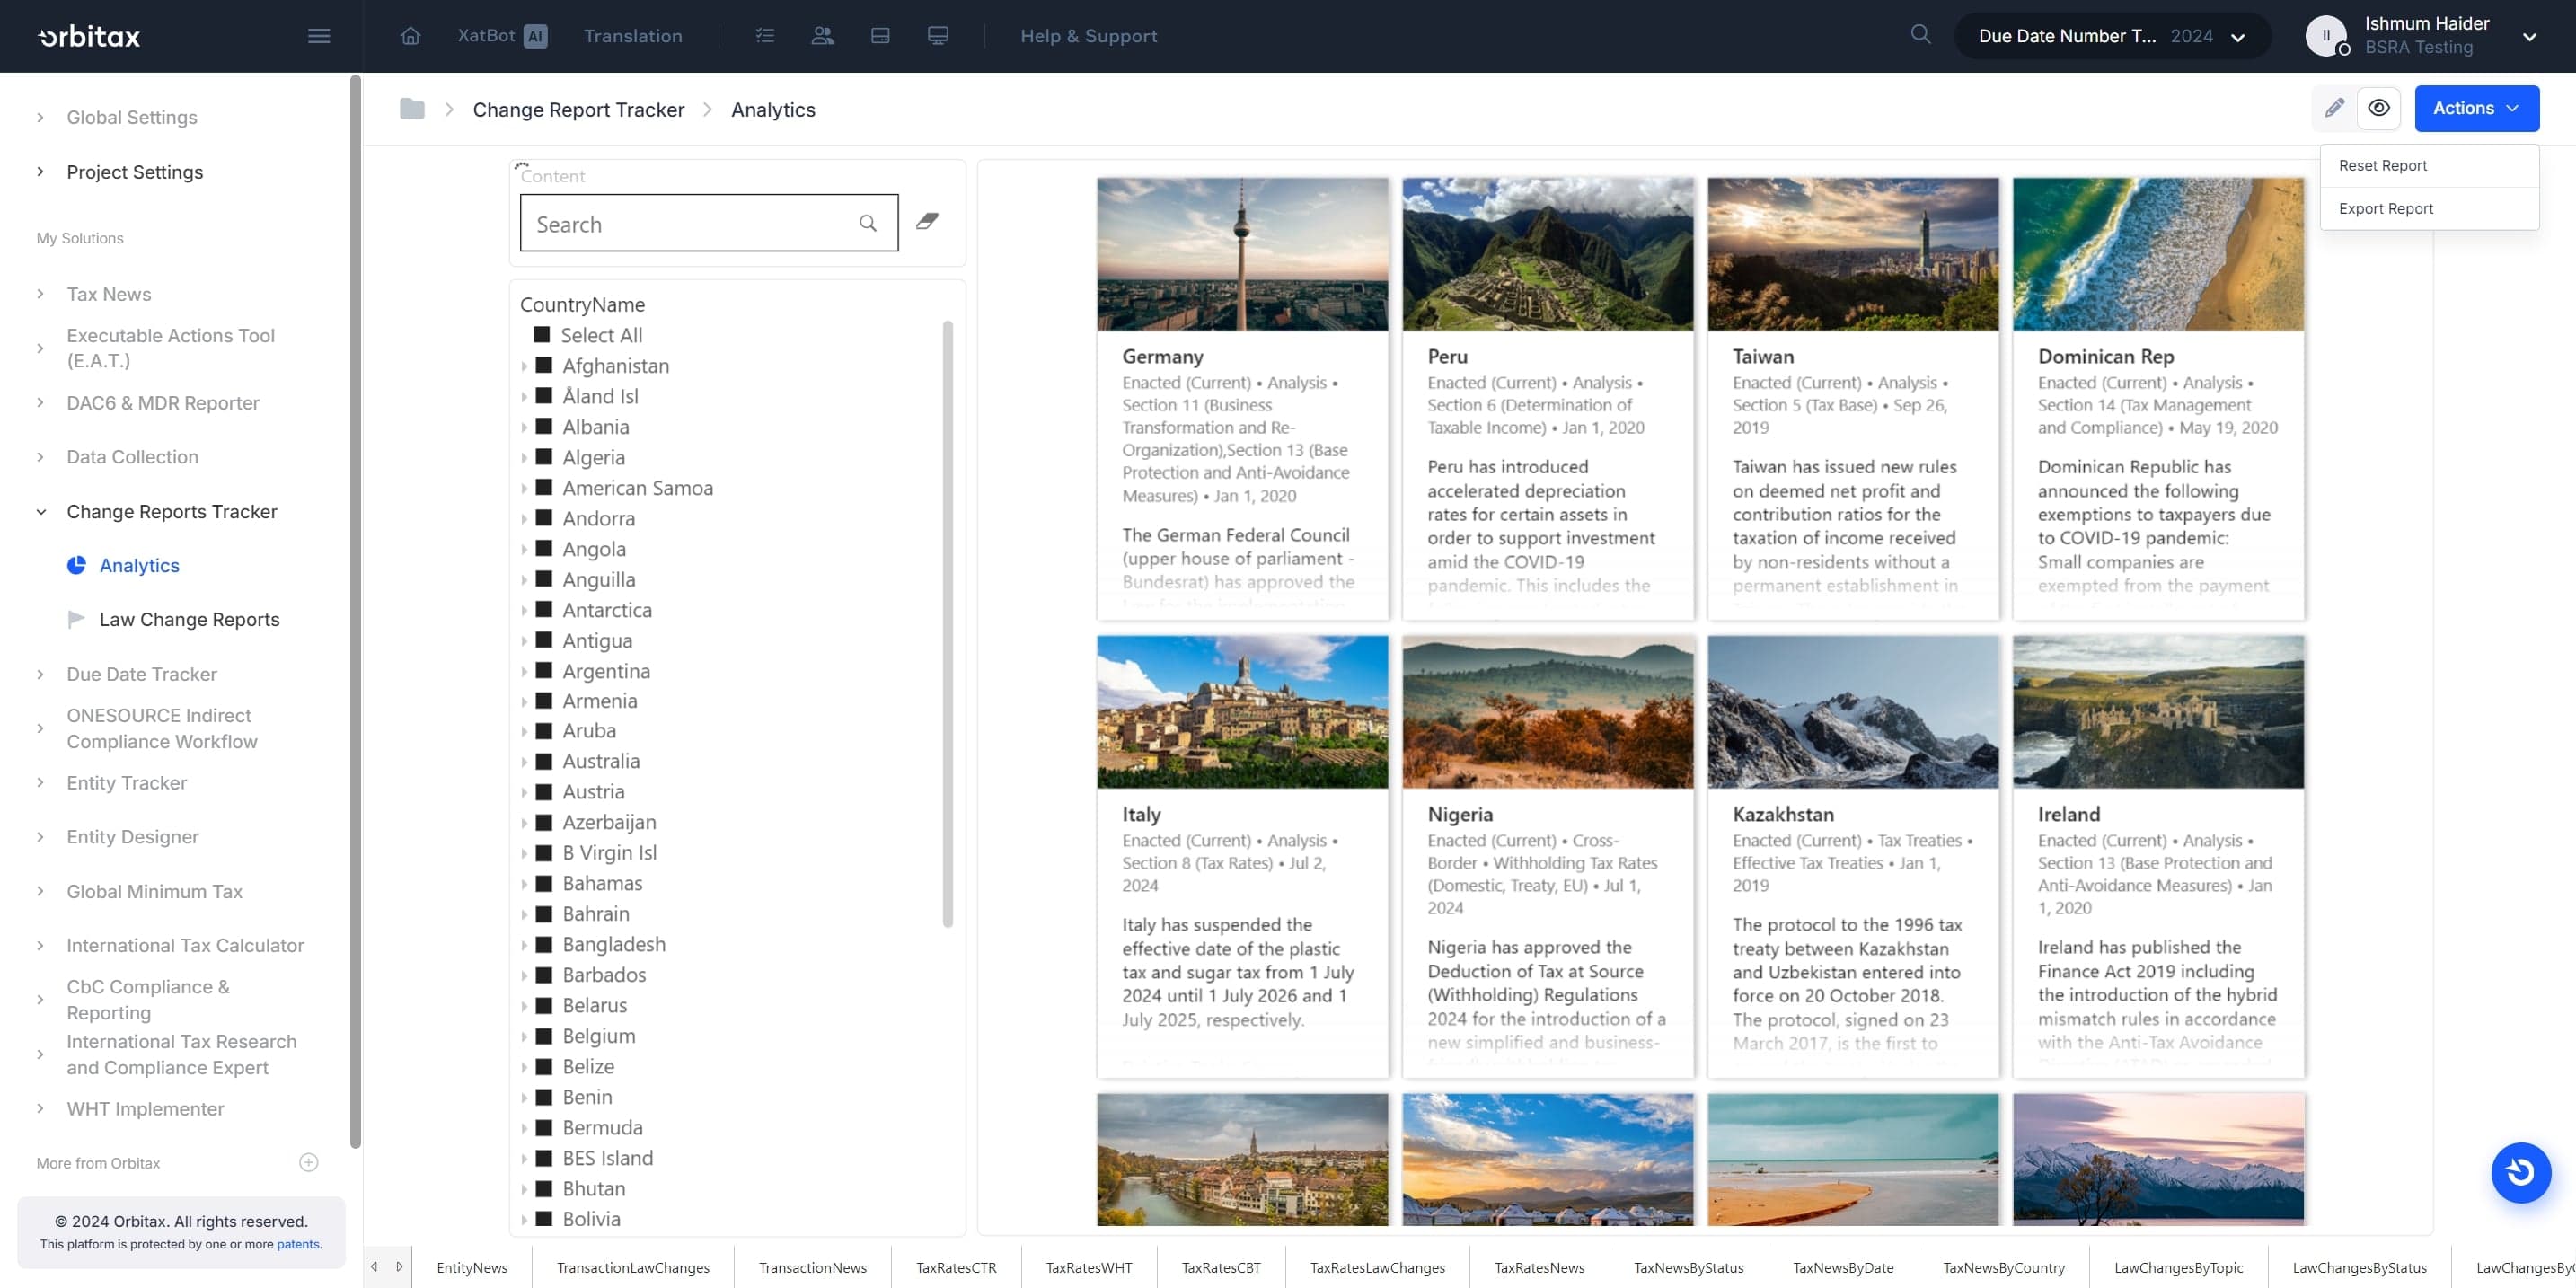Screen dimensions: 2576x1288
Task: Click the blue floating refresh button
Action: 2520,1172
